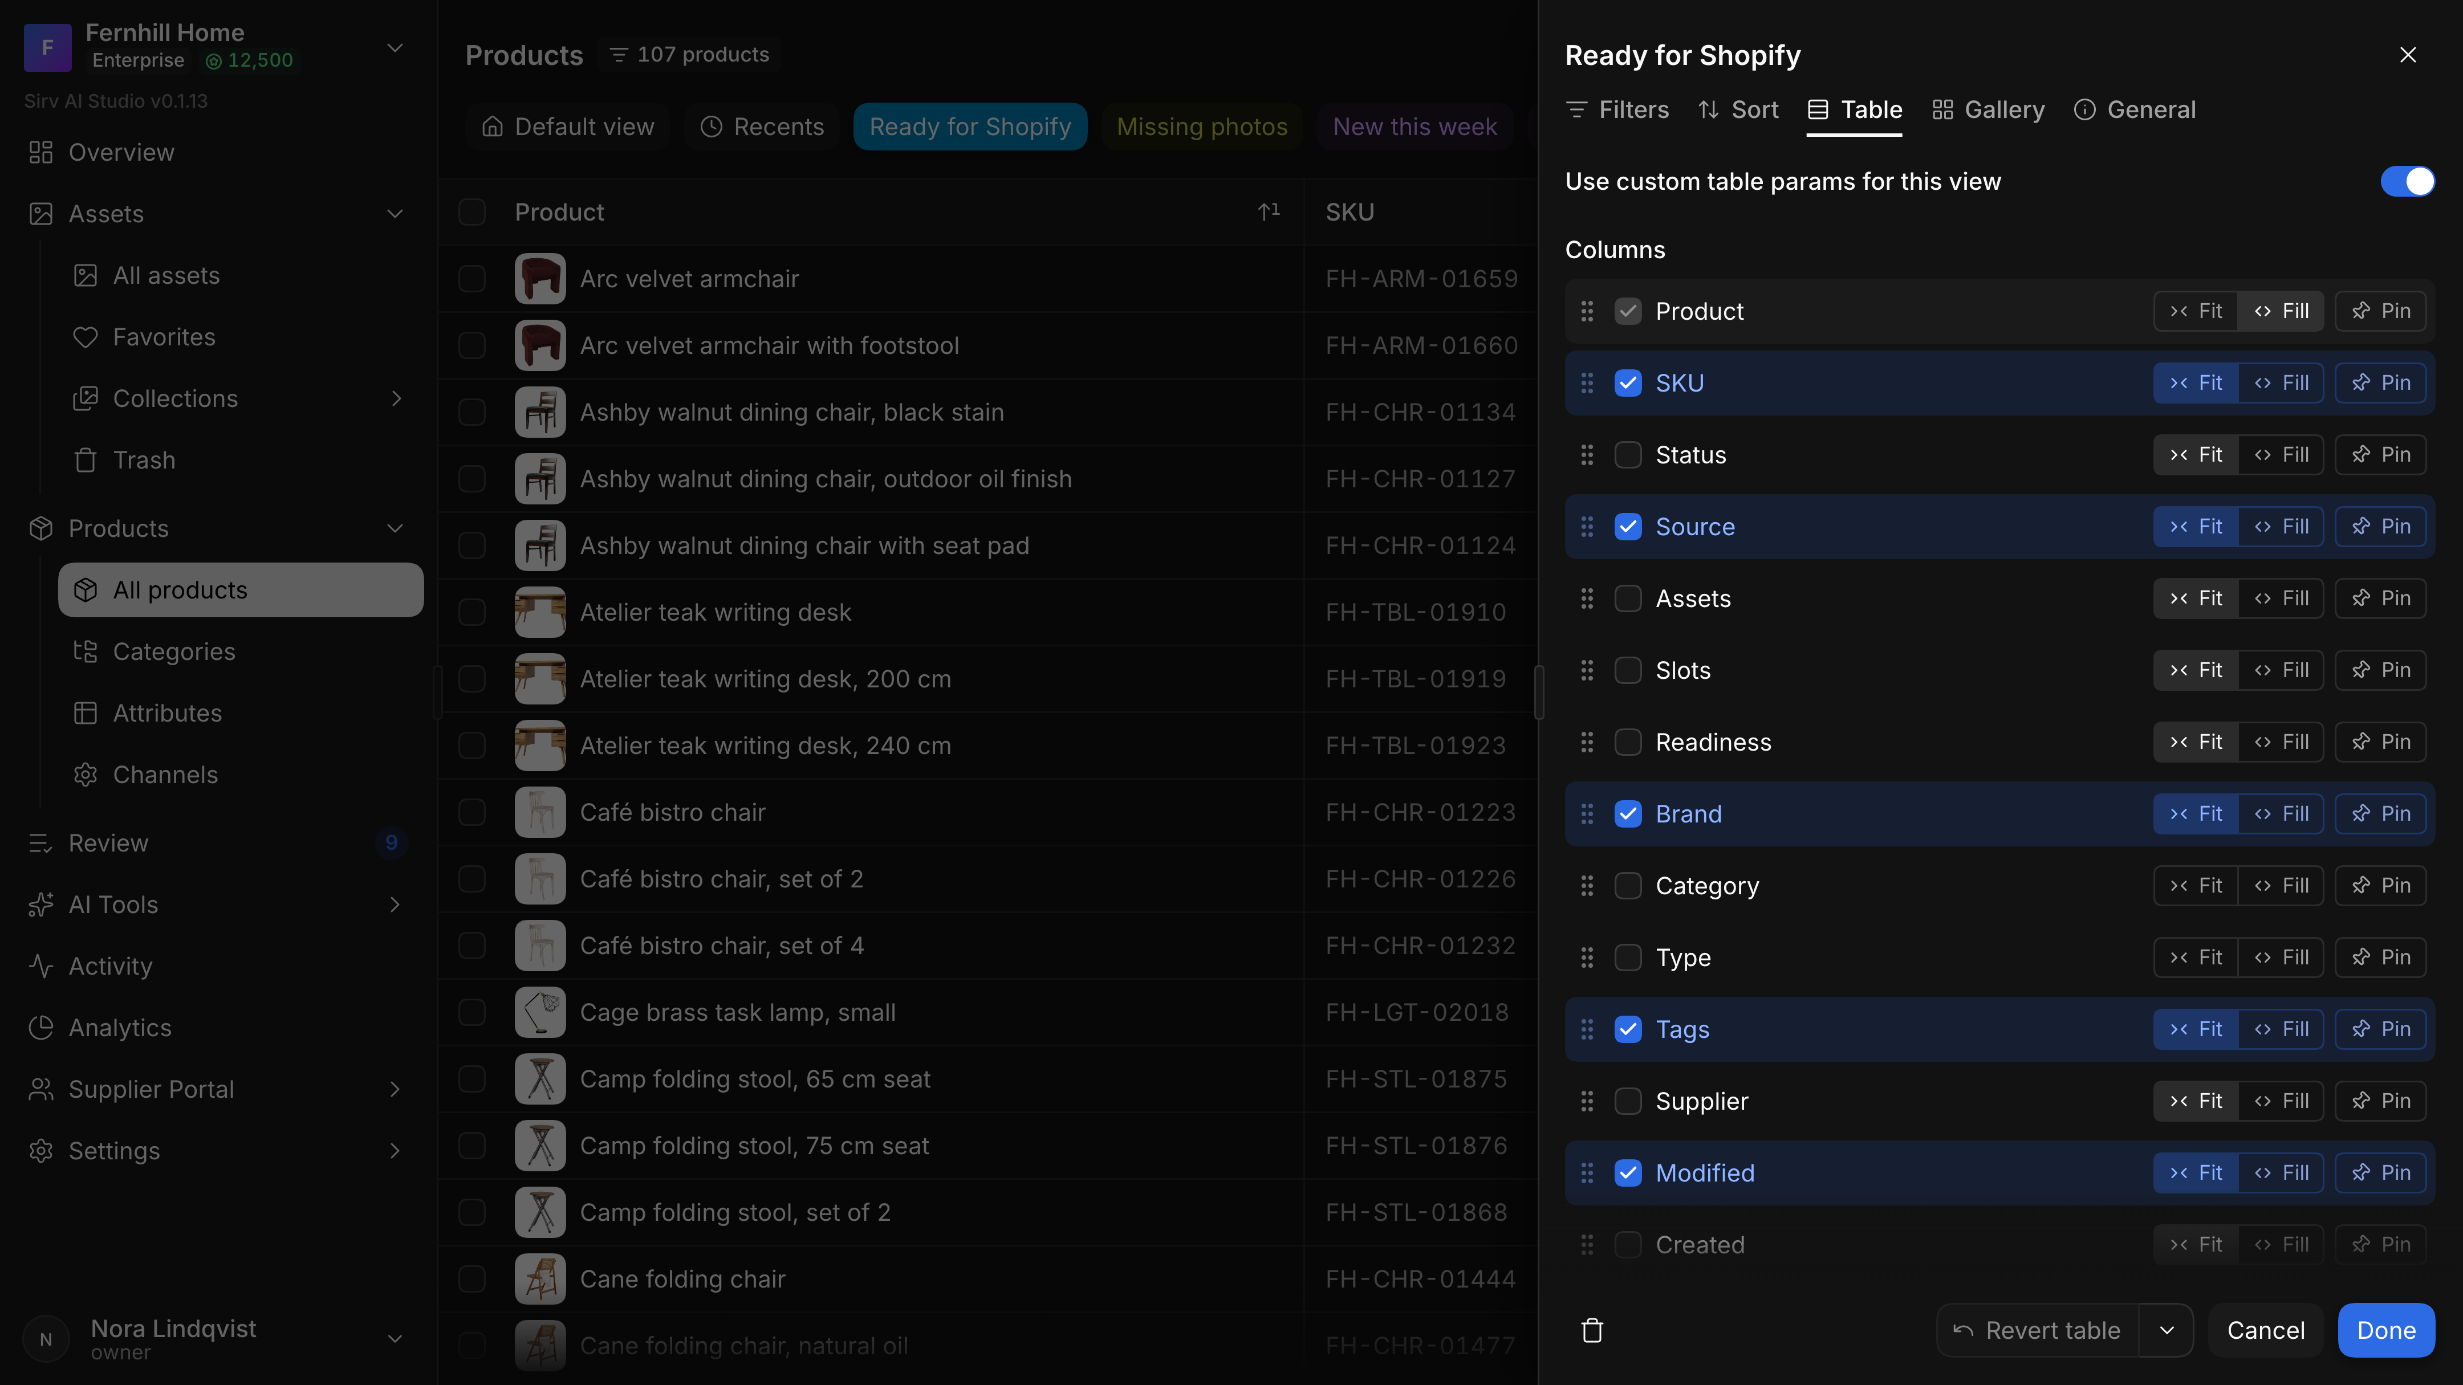Click the product filter icon beside 107 products
The image size is (2463, 1385).
[x=619, y=55]
